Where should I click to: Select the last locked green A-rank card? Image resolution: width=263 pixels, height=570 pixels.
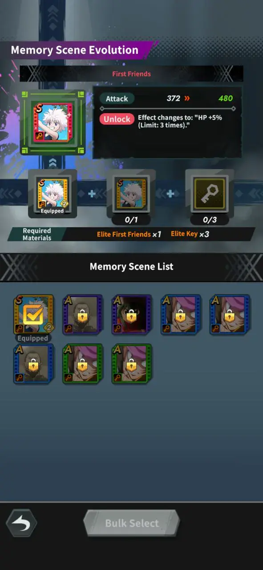point(131,364)
